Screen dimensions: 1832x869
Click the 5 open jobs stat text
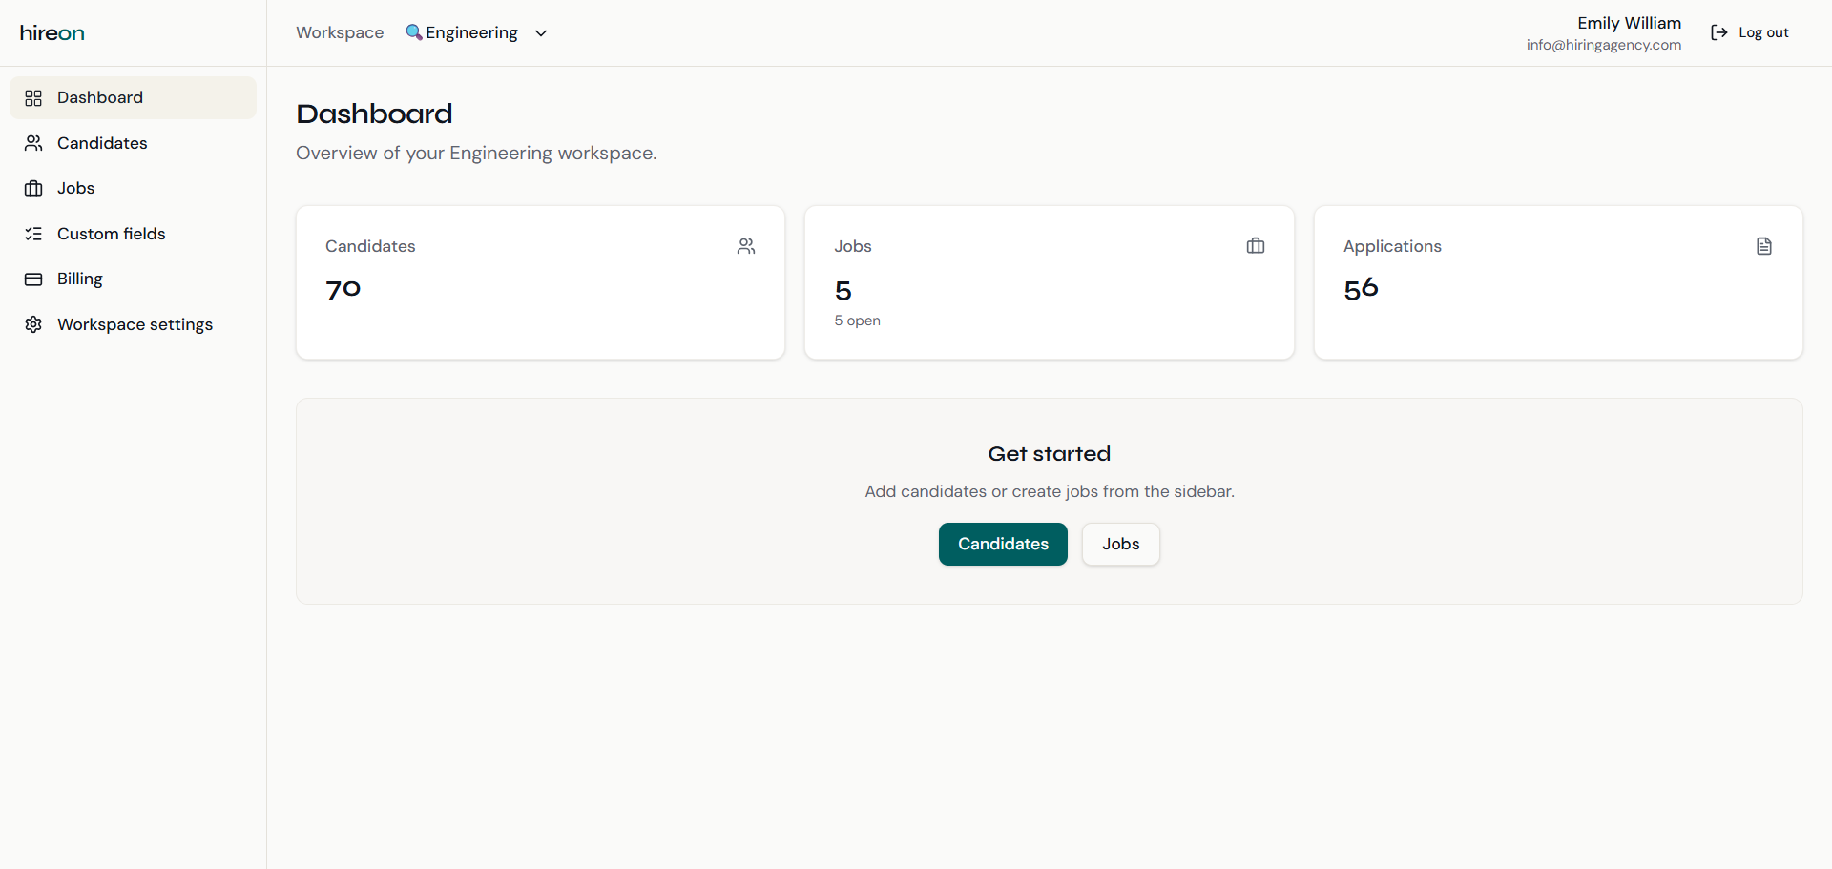(857, 321)
